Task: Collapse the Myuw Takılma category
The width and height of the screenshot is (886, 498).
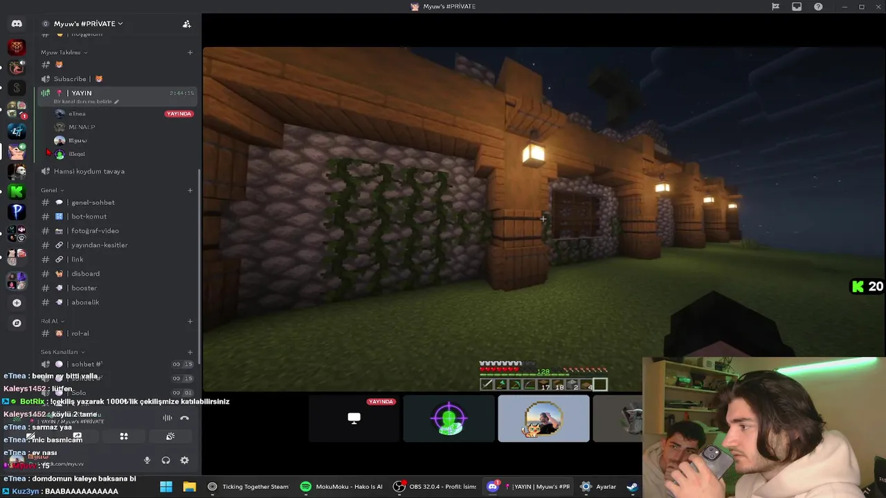Action: 64,53
